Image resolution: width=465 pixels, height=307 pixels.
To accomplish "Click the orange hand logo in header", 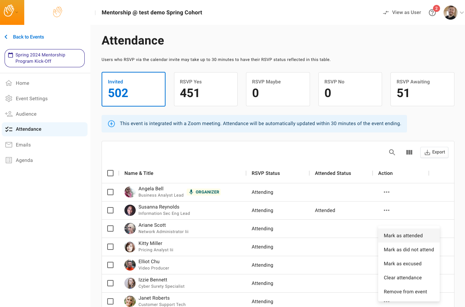I will click(58, 12).
